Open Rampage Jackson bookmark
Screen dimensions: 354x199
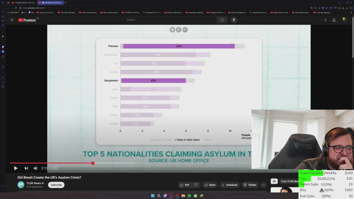point(195,12)
